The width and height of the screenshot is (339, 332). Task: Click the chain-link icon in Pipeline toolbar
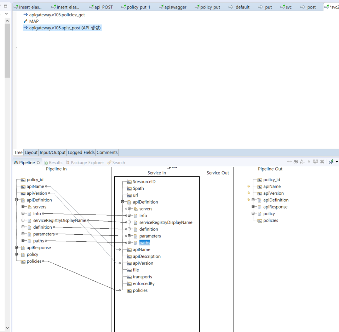pyautogui.click(x=296, y=162)
